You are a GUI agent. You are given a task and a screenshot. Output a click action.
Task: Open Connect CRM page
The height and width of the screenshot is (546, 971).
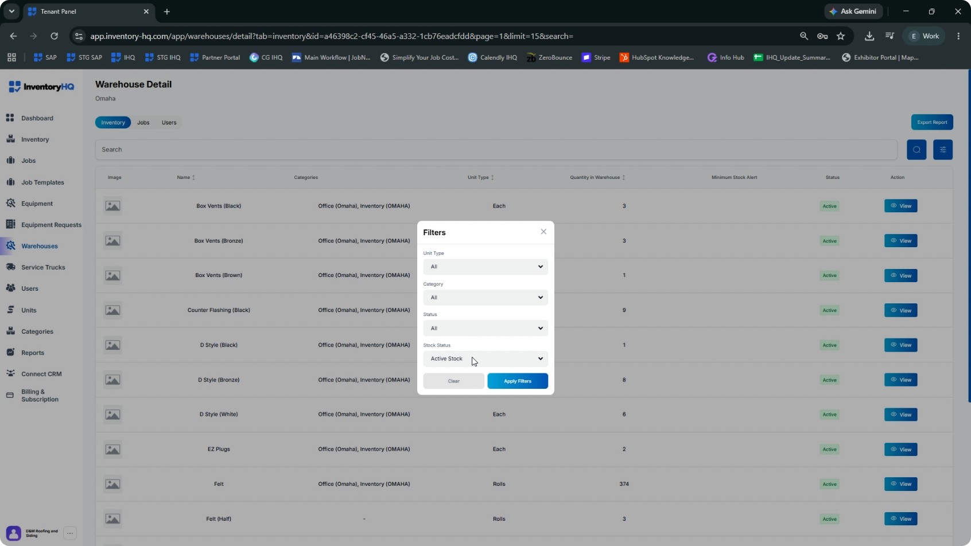click(x=41, y=374)
